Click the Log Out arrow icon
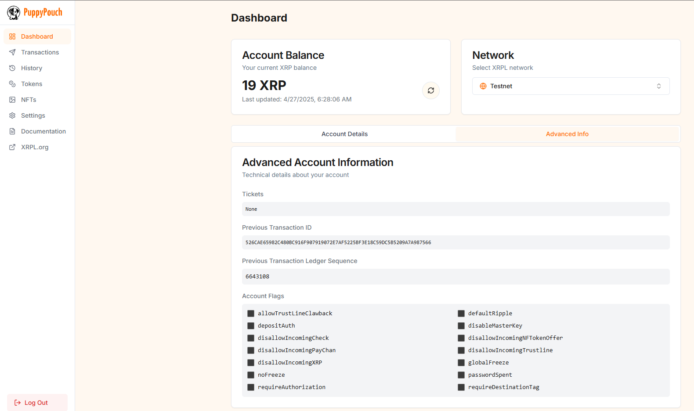 pos(18,403)
